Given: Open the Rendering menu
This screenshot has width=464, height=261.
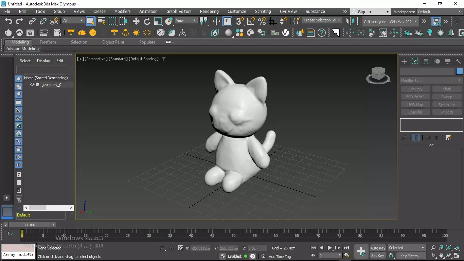Looking at the screenshot, I should tap(209, 12).
